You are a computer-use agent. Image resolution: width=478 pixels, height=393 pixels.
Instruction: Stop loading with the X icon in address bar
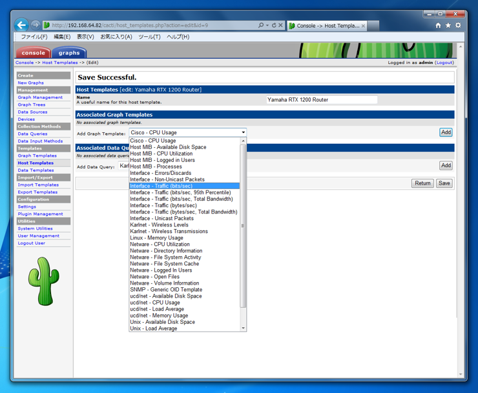point(280,25)
